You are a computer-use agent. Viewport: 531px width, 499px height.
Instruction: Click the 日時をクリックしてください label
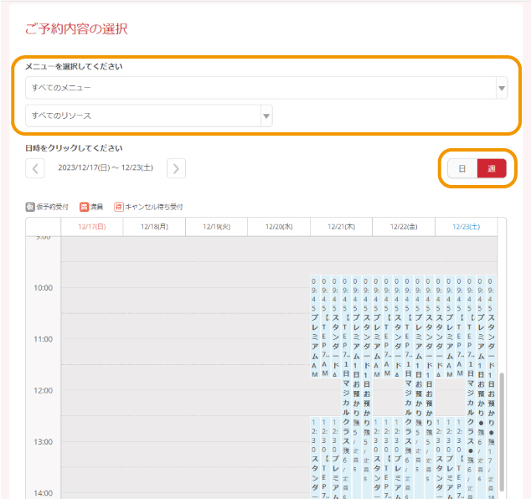click(x=74, y=148)
